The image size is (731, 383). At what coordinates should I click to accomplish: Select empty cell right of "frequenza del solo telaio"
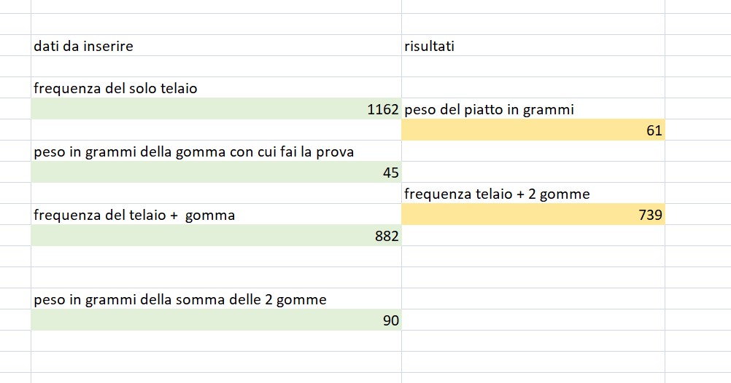pos(533,88)
